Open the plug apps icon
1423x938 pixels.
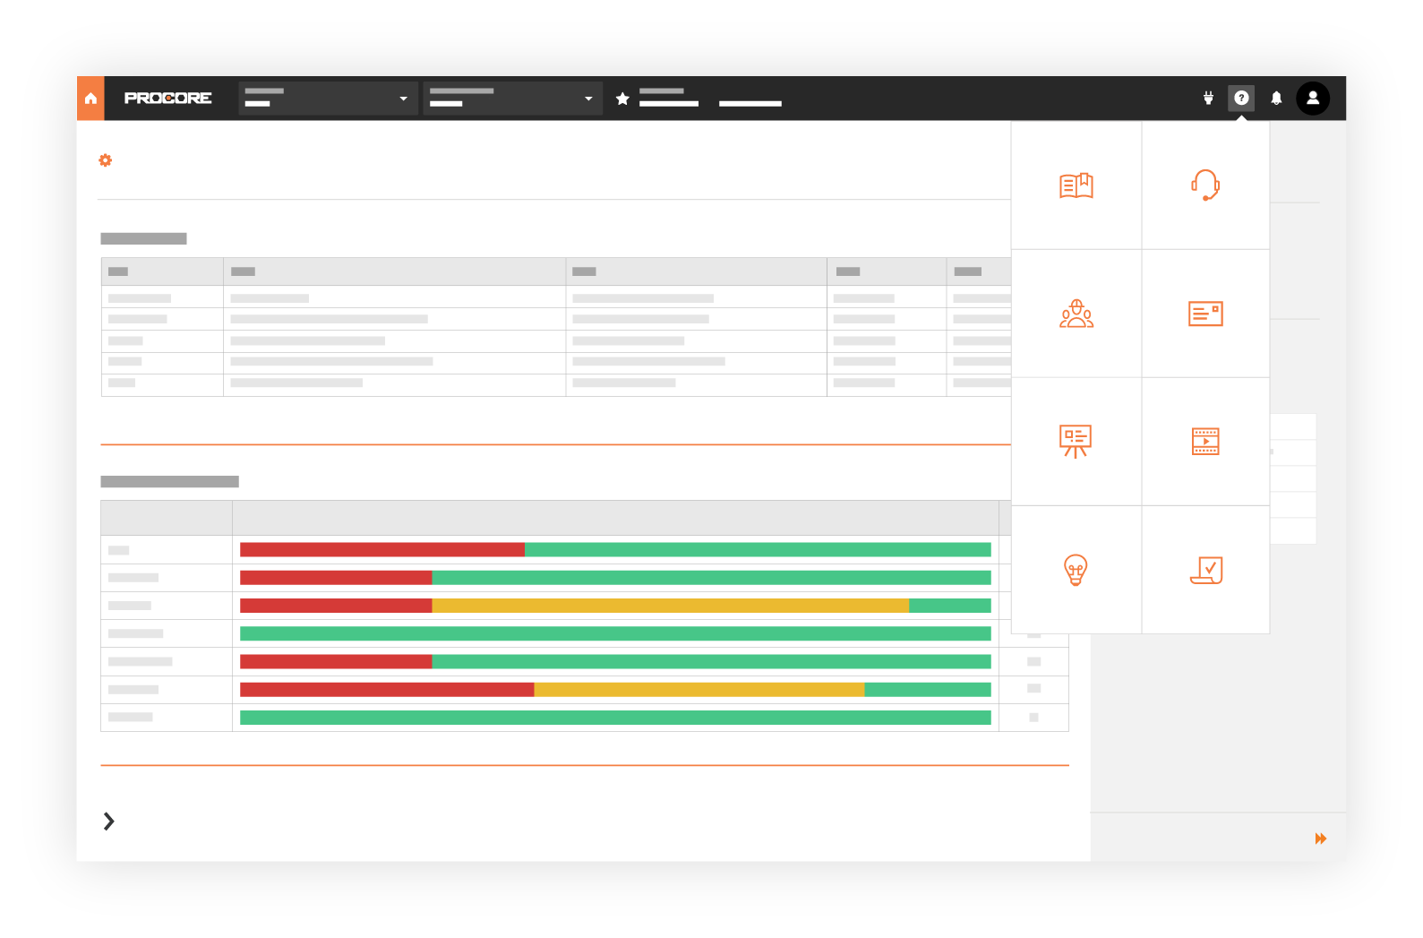click(x=1208, y=99)
